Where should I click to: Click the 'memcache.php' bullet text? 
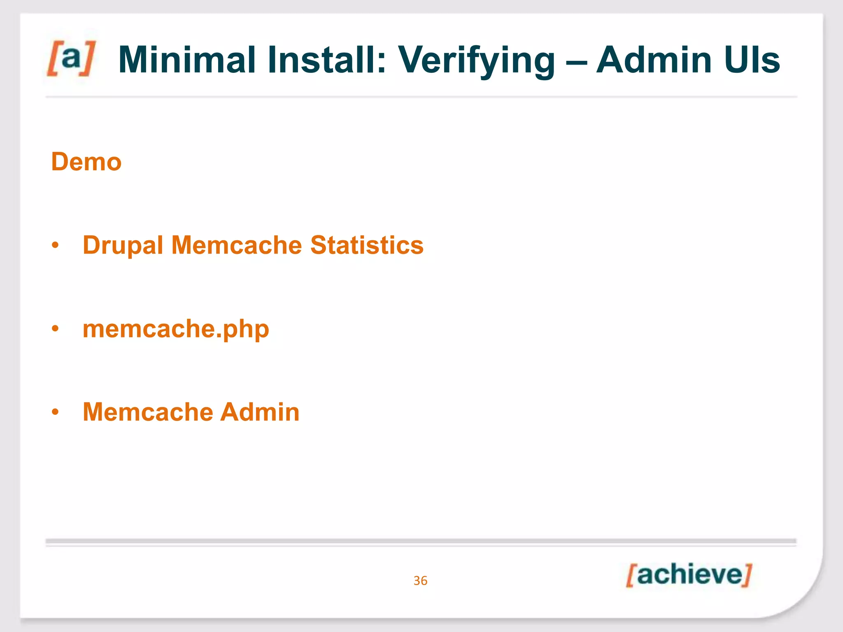176,329
